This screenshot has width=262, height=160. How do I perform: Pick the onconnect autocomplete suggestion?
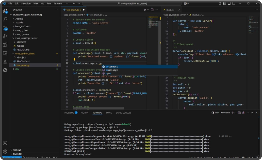(140, 67)
